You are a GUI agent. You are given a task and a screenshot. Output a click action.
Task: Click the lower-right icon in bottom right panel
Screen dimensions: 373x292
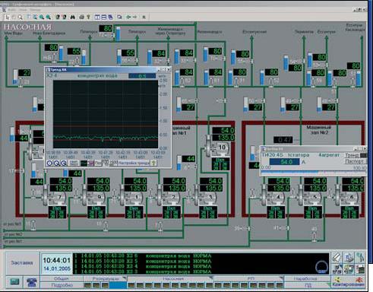[360, 268]
